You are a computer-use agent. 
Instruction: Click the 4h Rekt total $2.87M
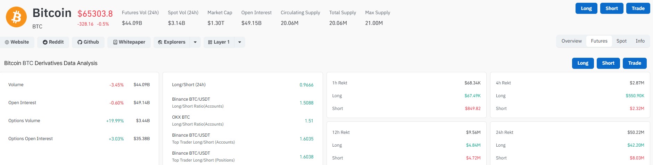pyautogui.click(x=637, y=83)
